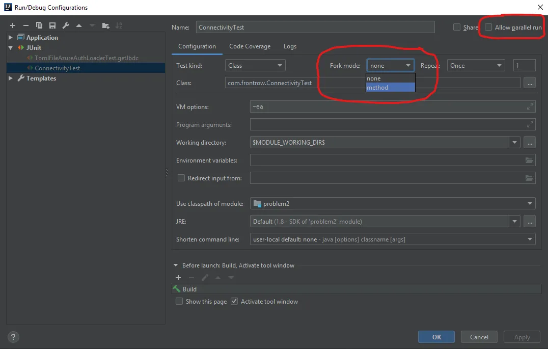Browse environment variables folder icon
548x349 pixels.
tap(529, 160)
